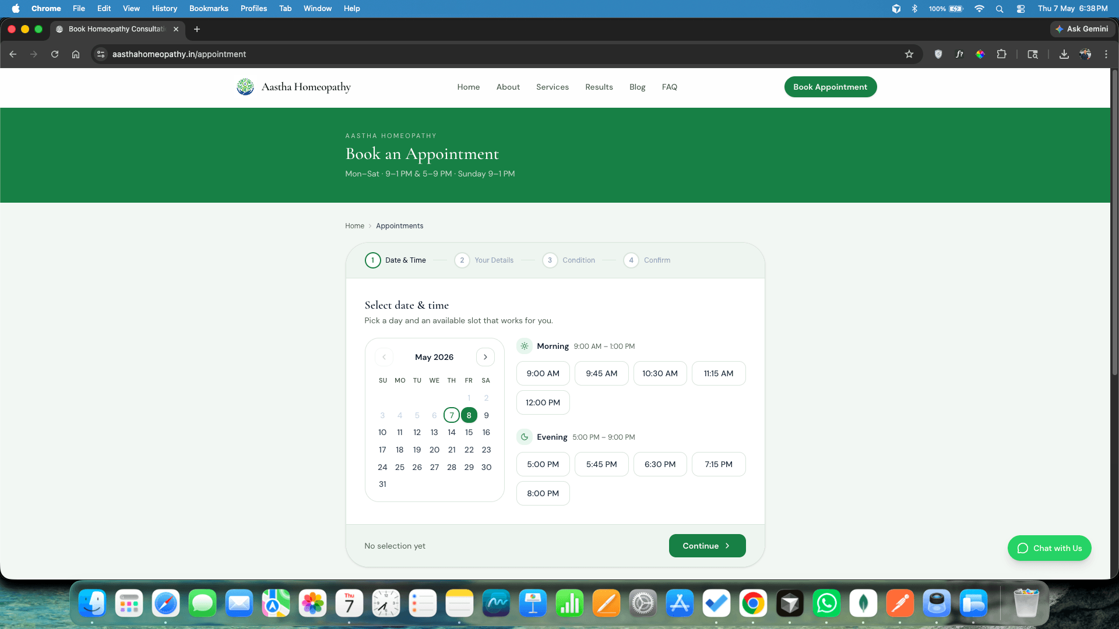
Task: Open the Wi-Fi status menu
Action: [x=979, y=9]
